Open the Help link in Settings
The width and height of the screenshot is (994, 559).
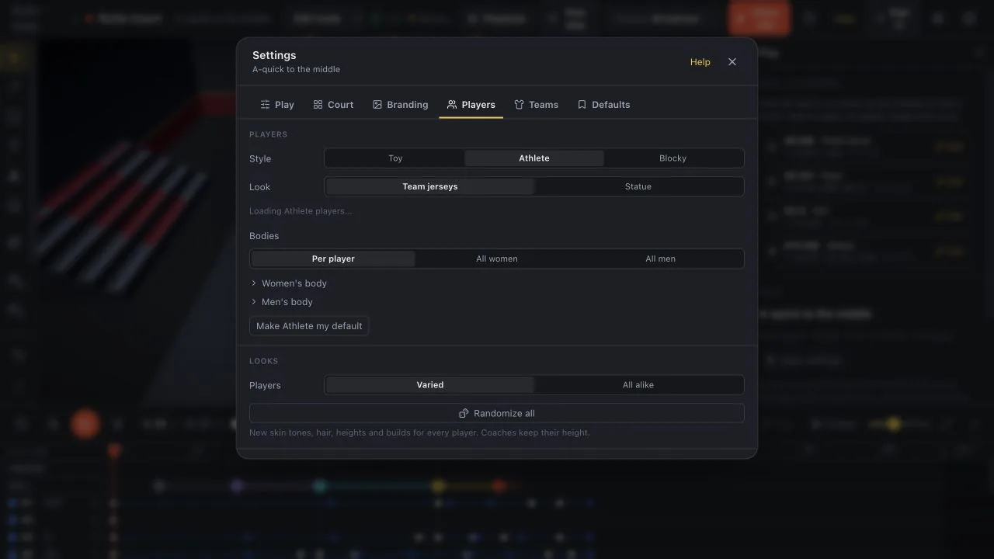[700, 62]
